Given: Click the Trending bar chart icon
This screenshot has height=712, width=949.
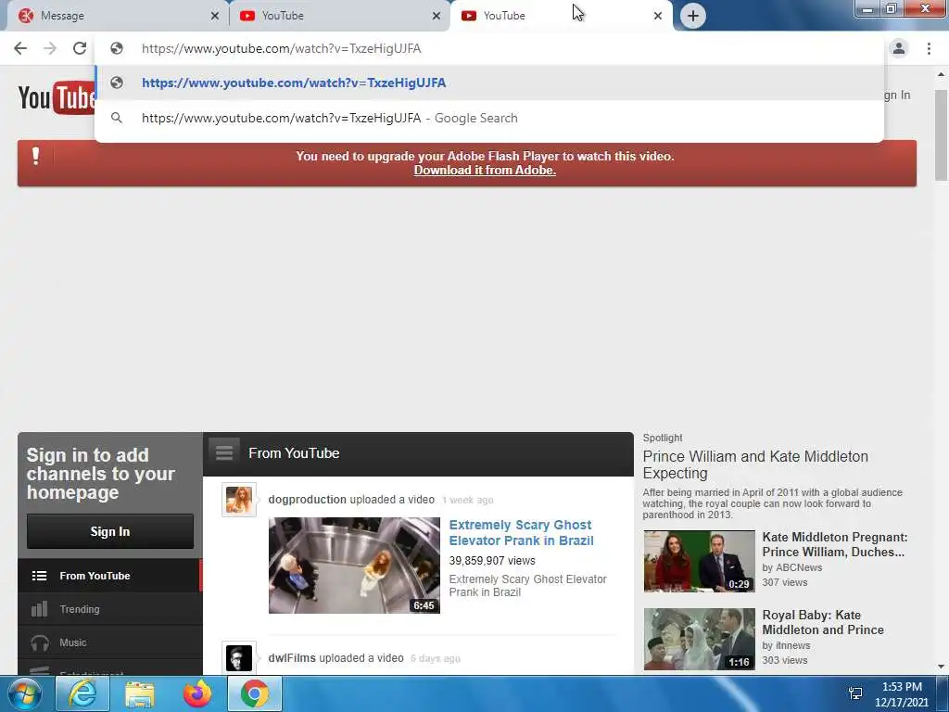Looking at the screenshot, I should tap(39, 609).
